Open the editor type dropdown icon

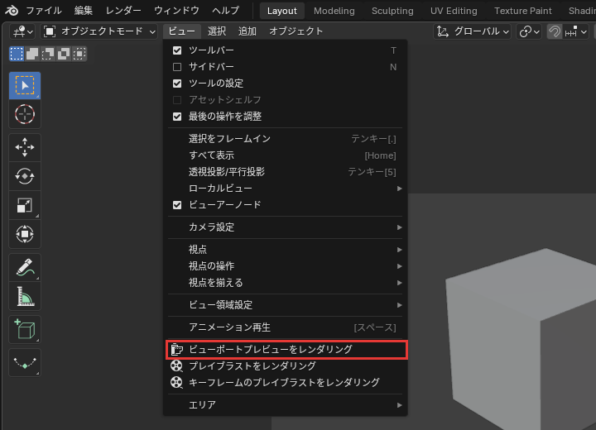22,31
